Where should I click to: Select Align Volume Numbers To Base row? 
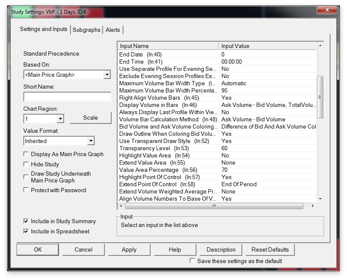(217, 199)
